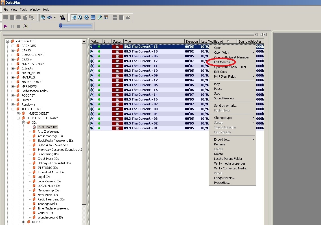Click the browser panel restore button
Viewport: 321px width, 225px height.
pyautogui.click(x=256, y=34)
